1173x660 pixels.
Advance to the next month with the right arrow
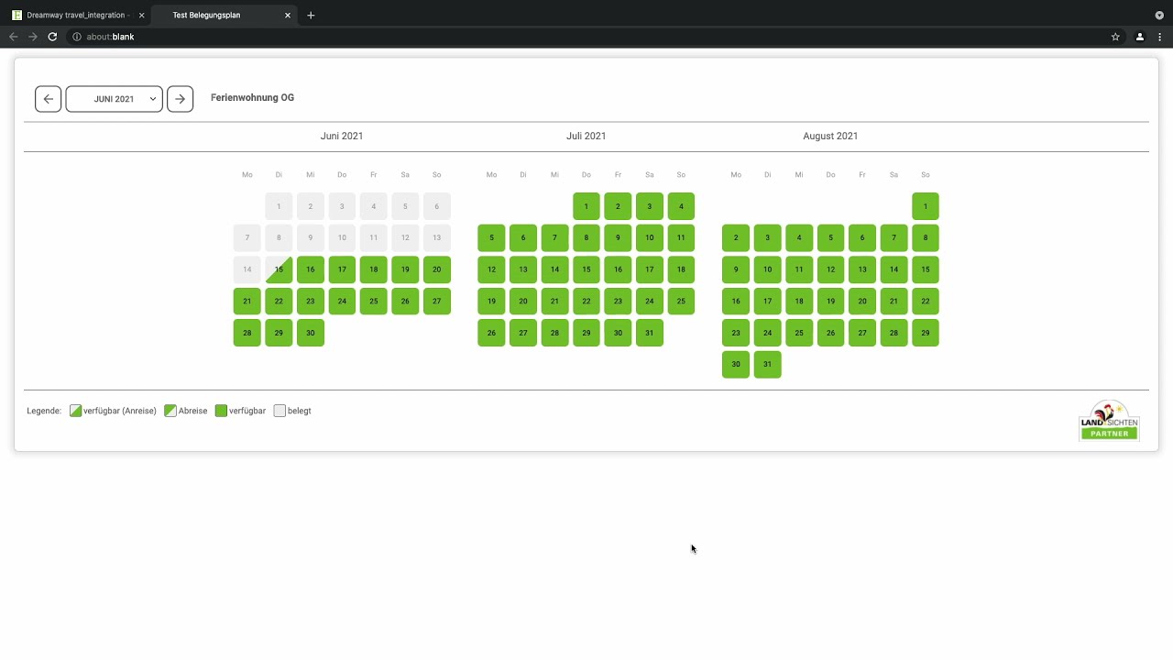181,99
